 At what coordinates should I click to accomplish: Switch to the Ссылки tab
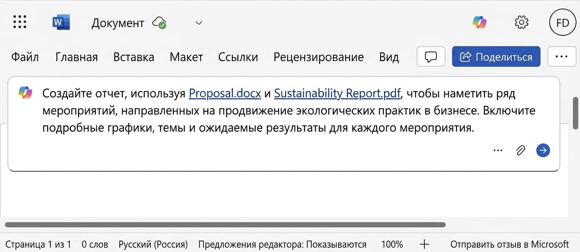coord(238,57)
